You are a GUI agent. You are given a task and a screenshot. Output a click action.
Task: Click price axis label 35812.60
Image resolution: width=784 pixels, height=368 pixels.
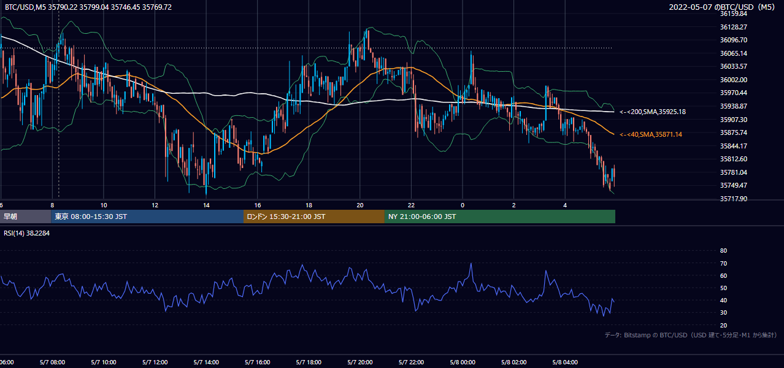coord(733,159)
